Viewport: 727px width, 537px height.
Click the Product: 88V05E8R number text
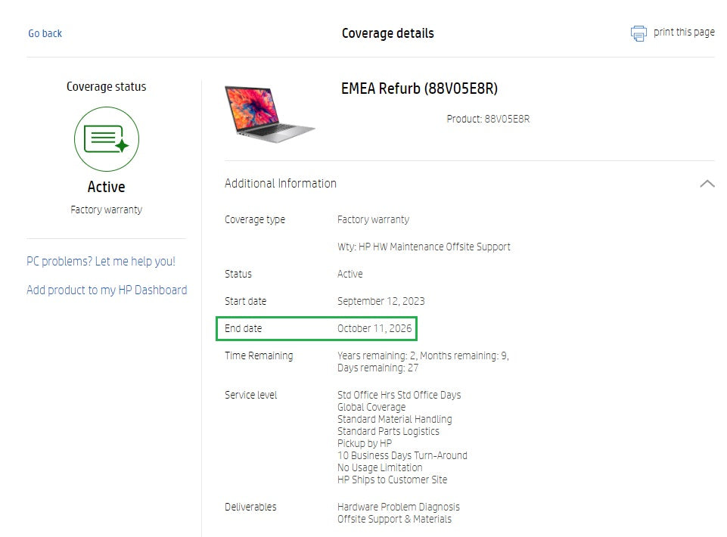[488, 120]
